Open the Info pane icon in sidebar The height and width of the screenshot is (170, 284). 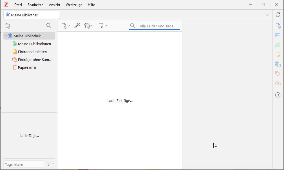click(278, 26)
